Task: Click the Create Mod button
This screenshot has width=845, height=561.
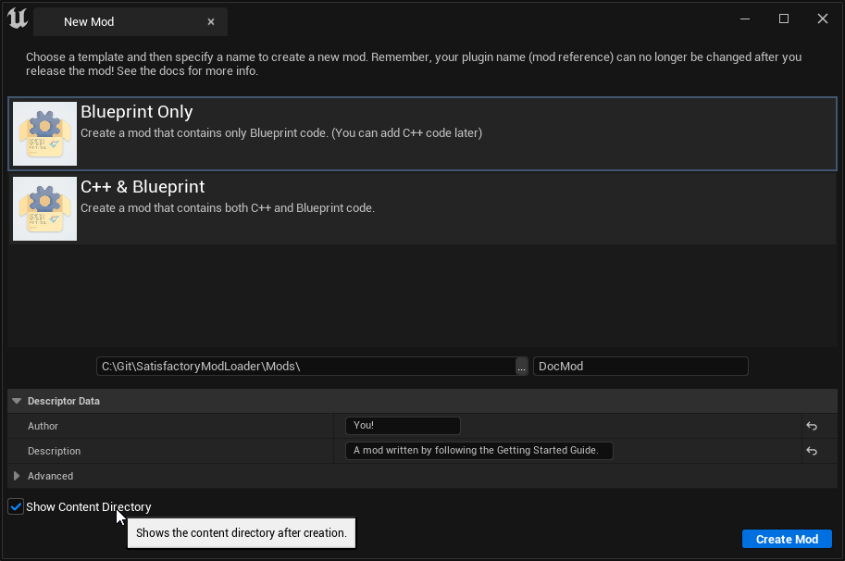Action: pos(787,539)
